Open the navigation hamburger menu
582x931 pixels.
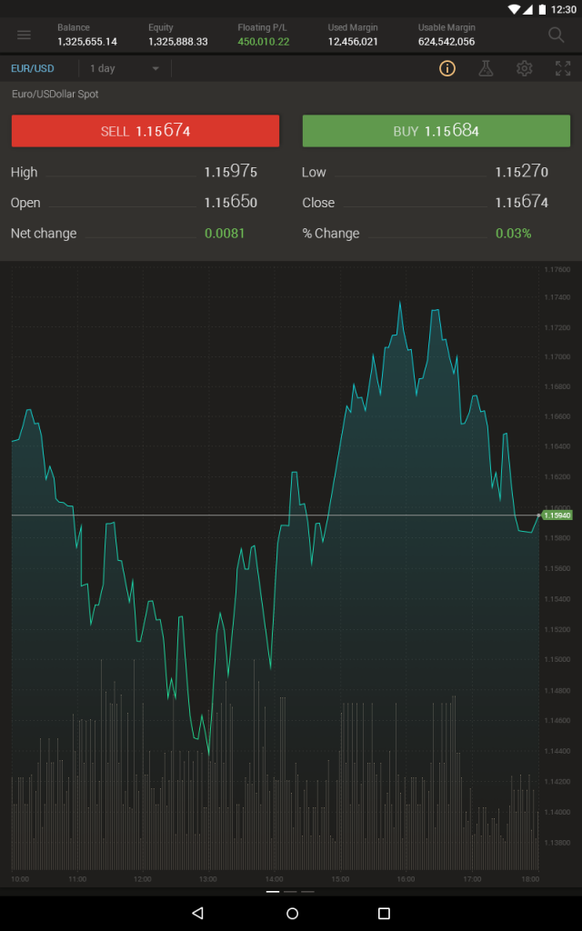[24, 35]
